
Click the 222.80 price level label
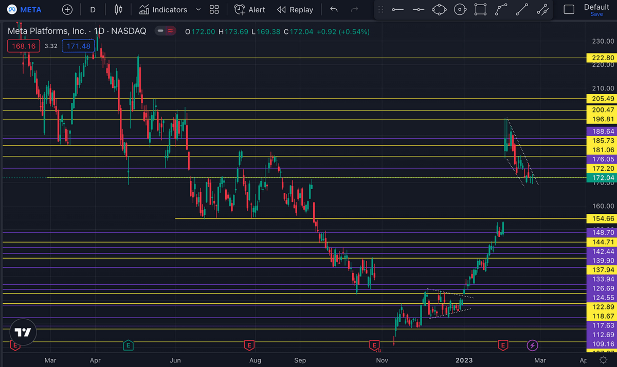coord(602,58)
